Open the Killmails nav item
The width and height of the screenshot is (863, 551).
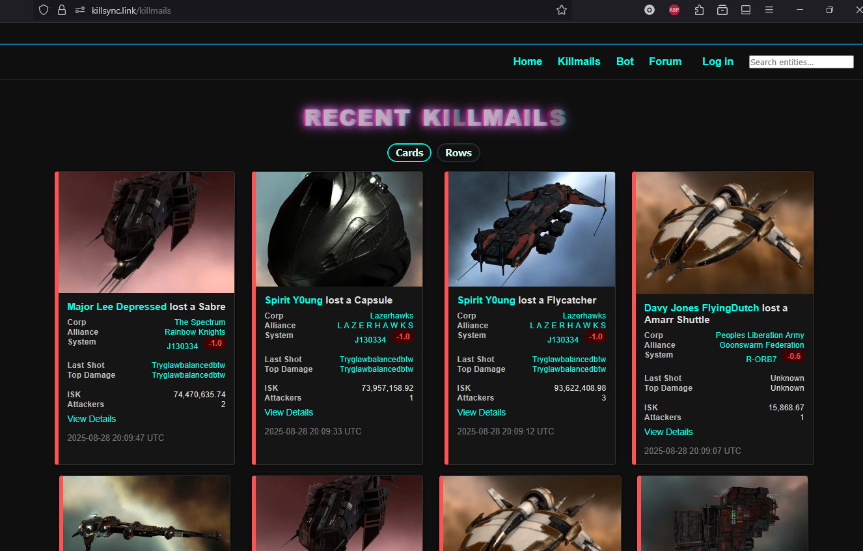pyautogui.click(x=579, y=61)
